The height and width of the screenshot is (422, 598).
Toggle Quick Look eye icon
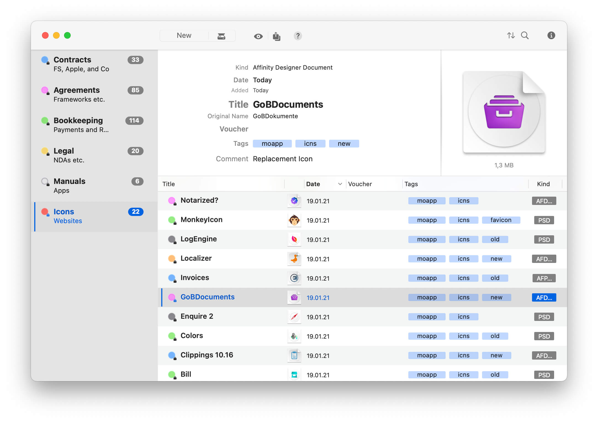(258, 36)
